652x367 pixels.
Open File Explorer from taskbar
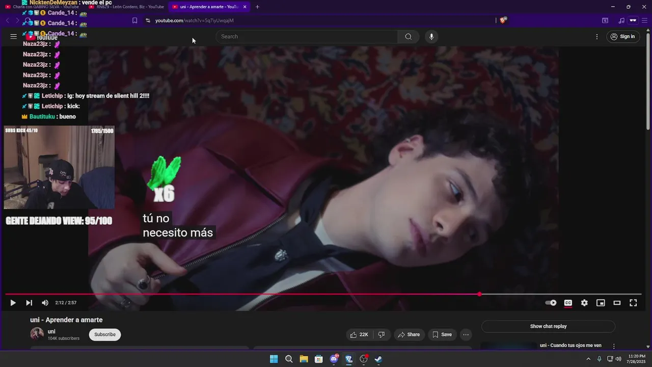[x=304, y=359]
